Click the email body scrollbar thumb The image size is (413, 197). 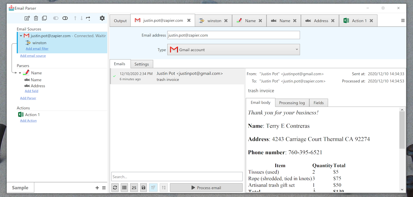pos(402,130)
